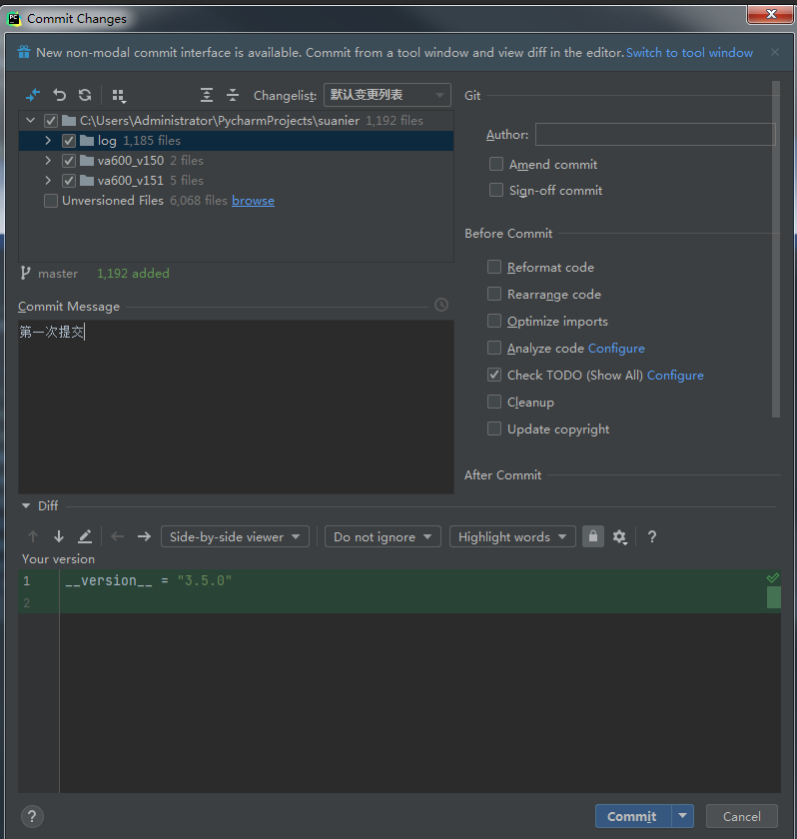The image size is (797, 839).
Task: Select the va600_v150 folder row
Action: pos(236,161)
